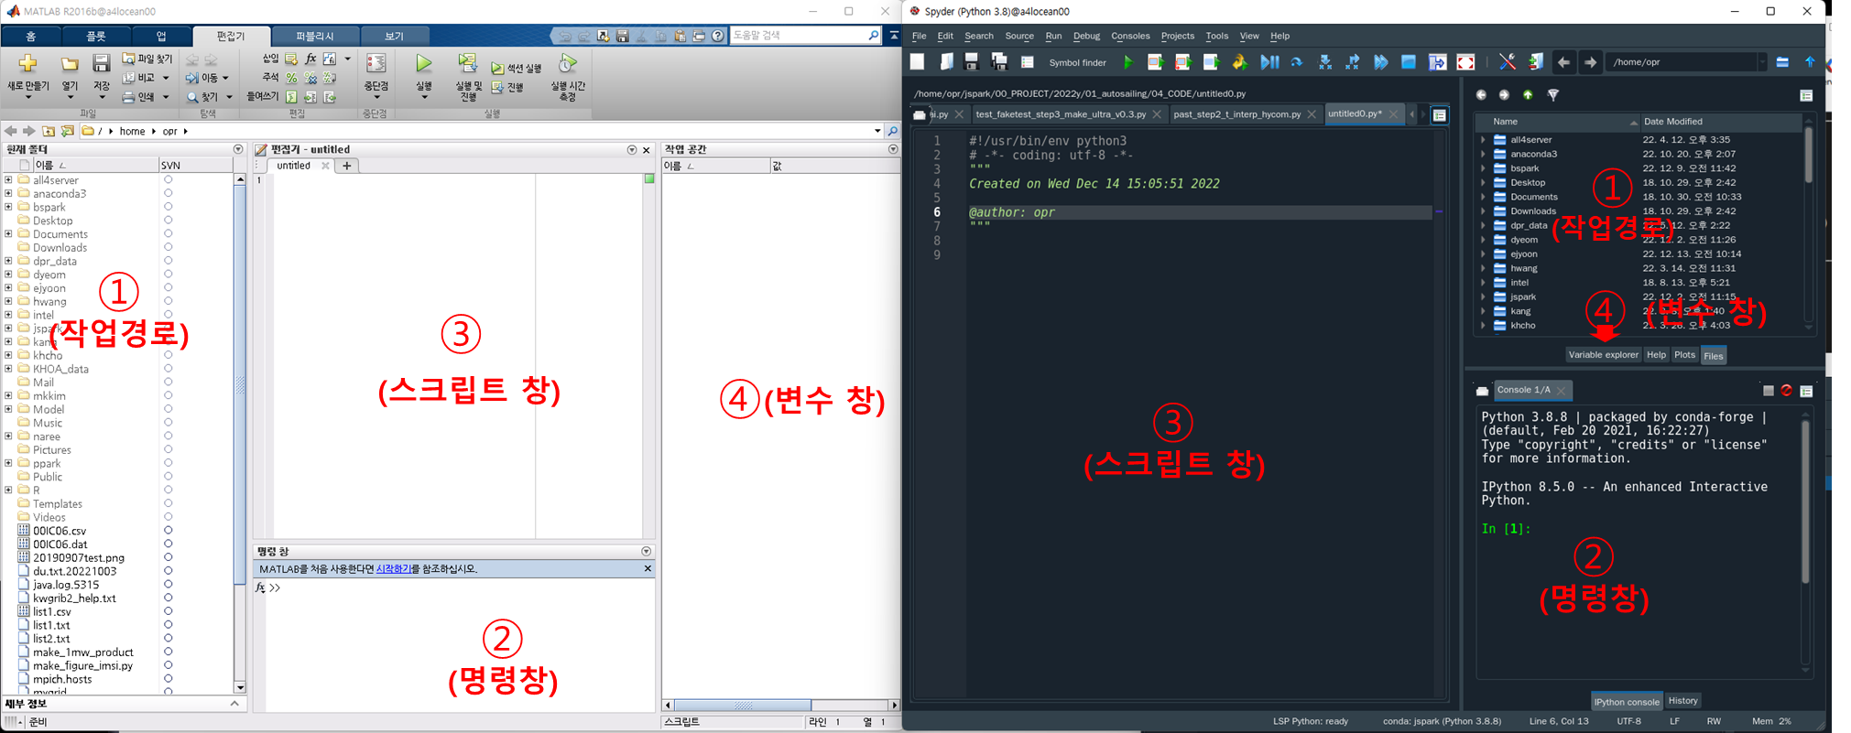The width and height of the screenshot is (1851, 733).
Task: Click MATLAB's 파일 찾기 (Find Files) button
Action: (x=147, y=59)
